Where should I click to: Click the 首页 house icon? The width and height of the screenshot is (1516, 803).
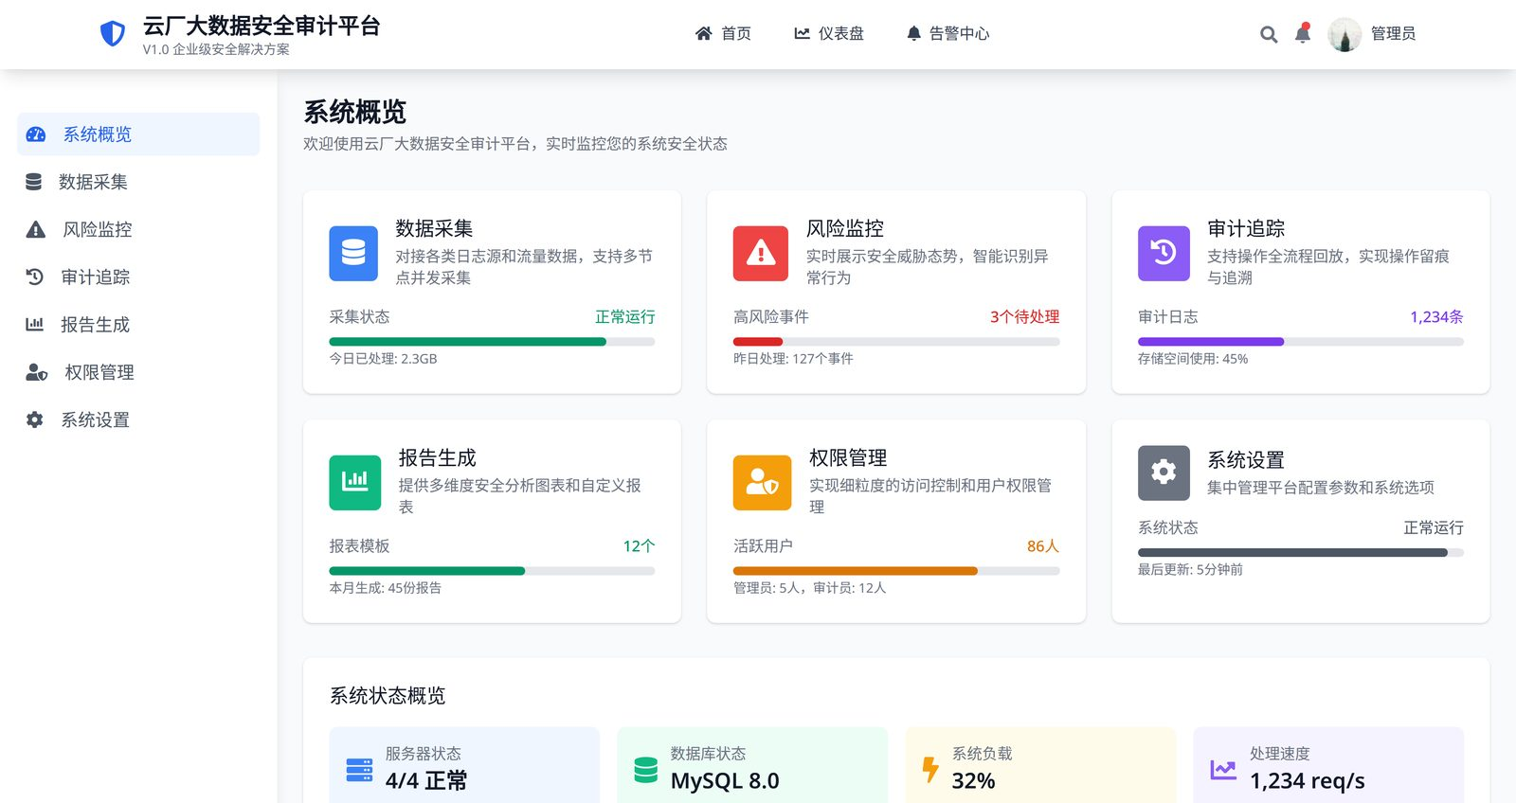[x=703, y=34]
